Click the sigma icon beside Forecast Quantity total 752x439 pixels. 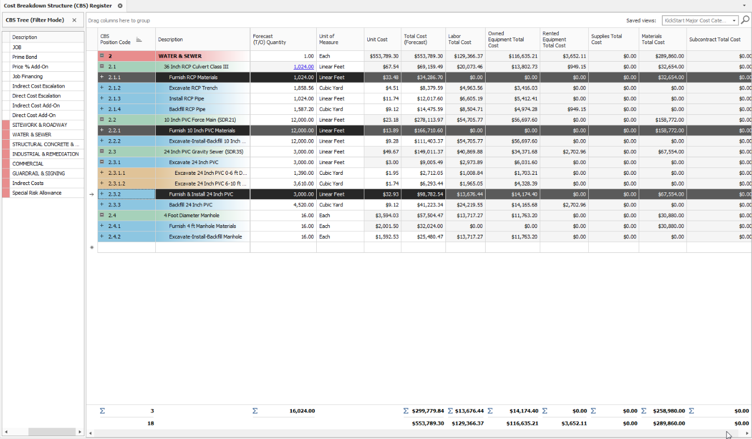pyautogui.click(x=255, y=411)
